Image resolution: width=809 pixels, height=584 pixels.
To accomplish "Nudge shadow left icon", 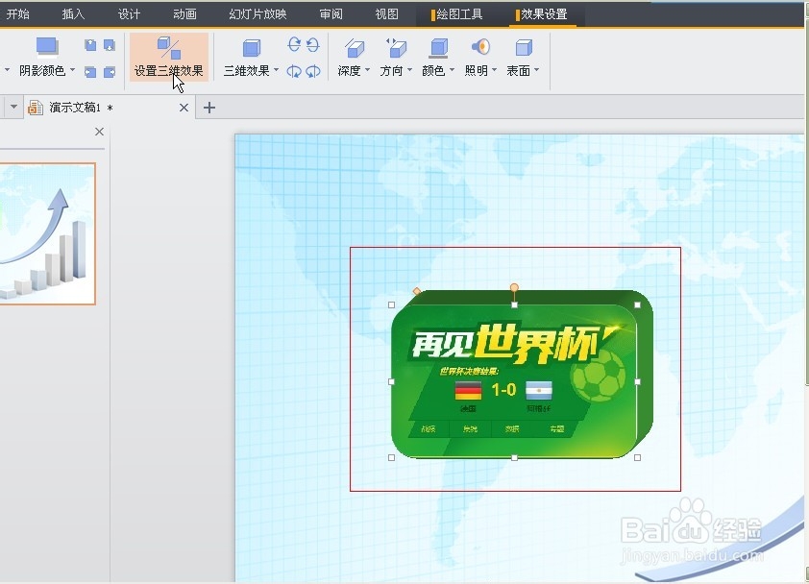I will [x=90, y=72].
